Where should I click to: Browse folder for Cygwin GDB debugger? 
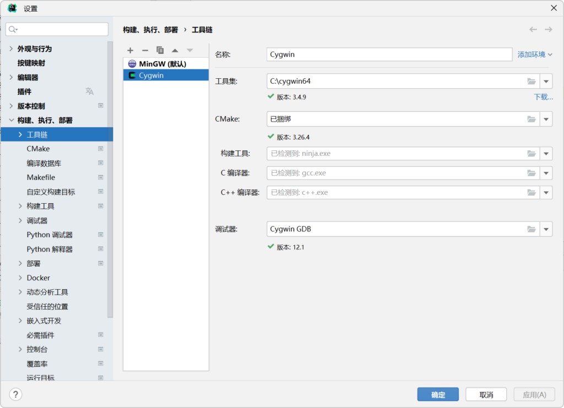click(532, 229)
